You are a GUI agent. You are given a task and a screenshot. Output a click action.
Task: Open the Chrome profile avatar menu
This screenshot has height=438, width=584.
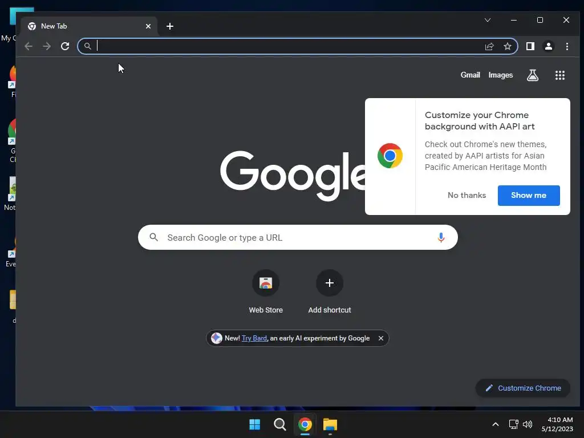pyautogui.click(x=548, y=46)
